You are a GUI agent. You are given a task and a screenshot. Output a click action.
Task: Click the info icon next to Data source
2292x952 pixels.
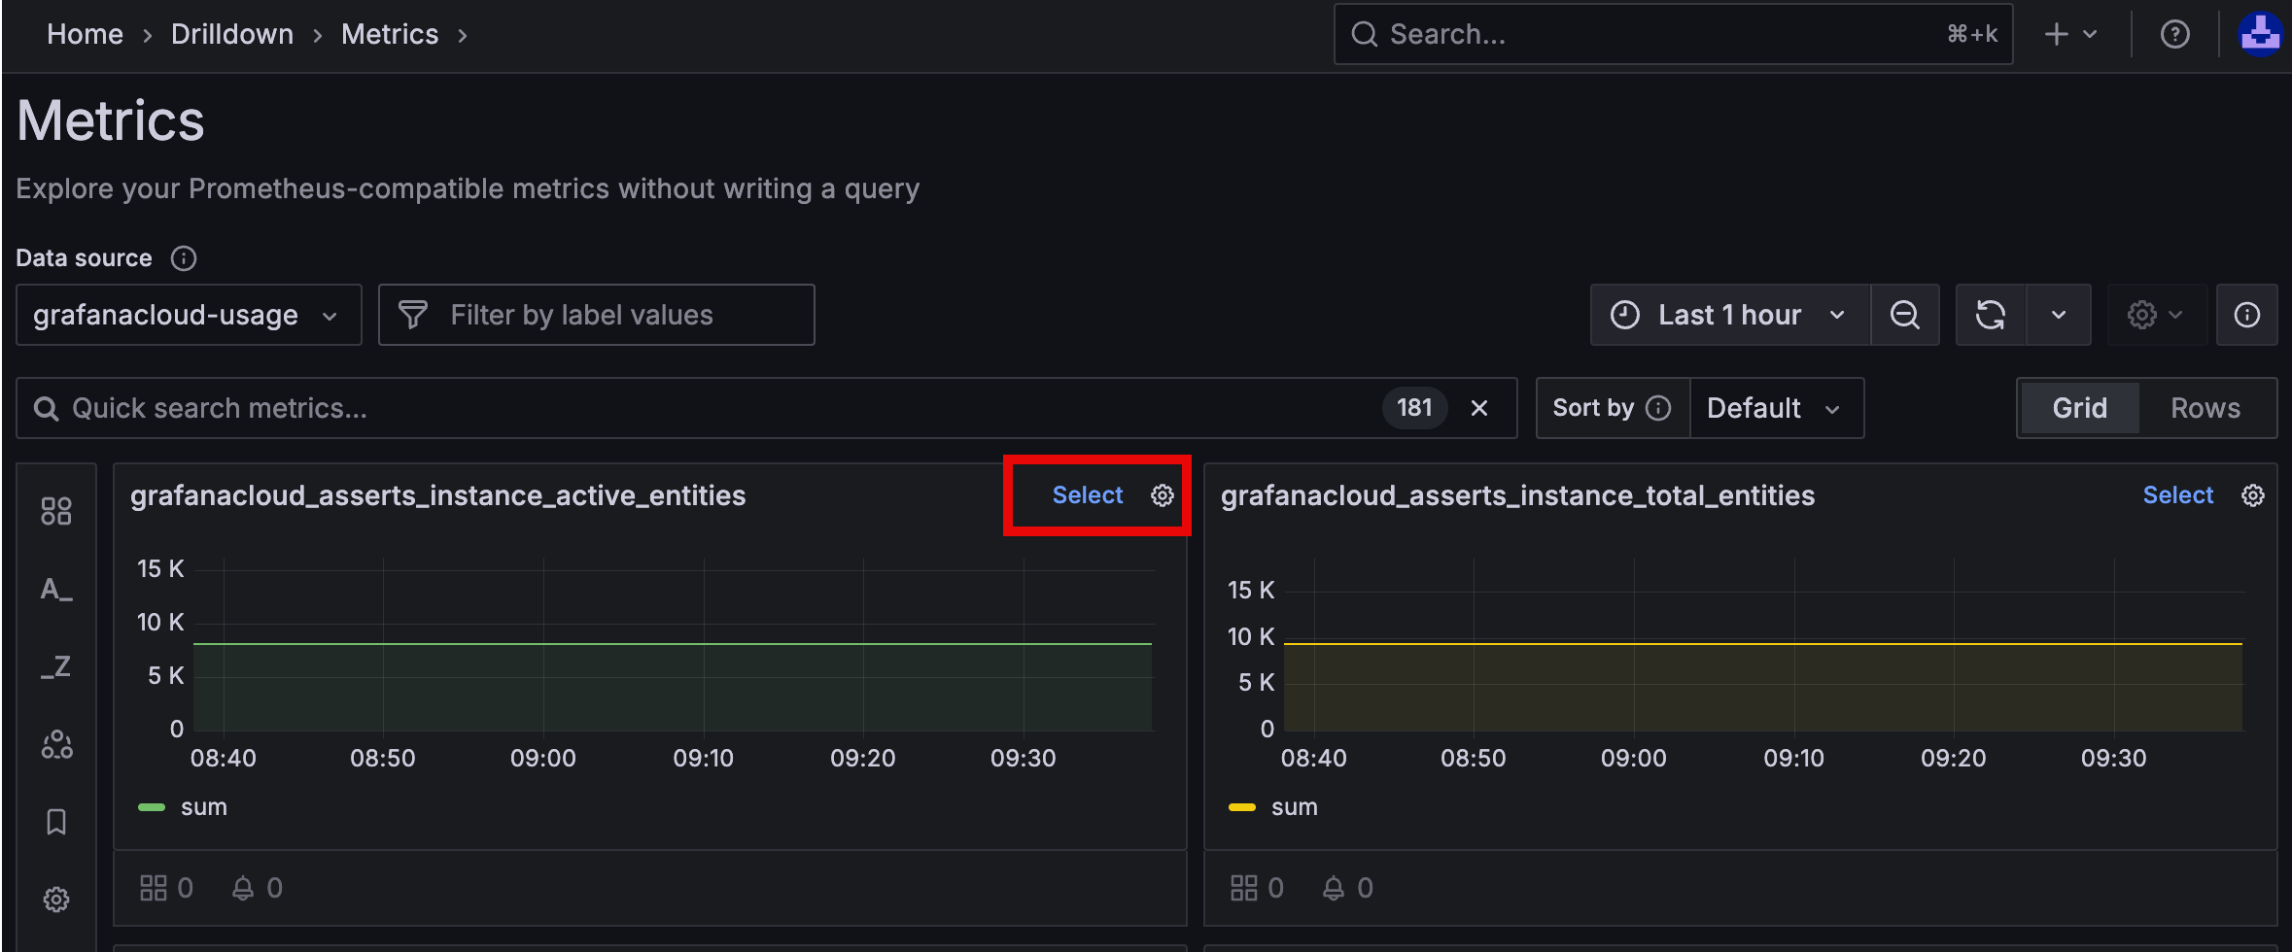point(184,258)
